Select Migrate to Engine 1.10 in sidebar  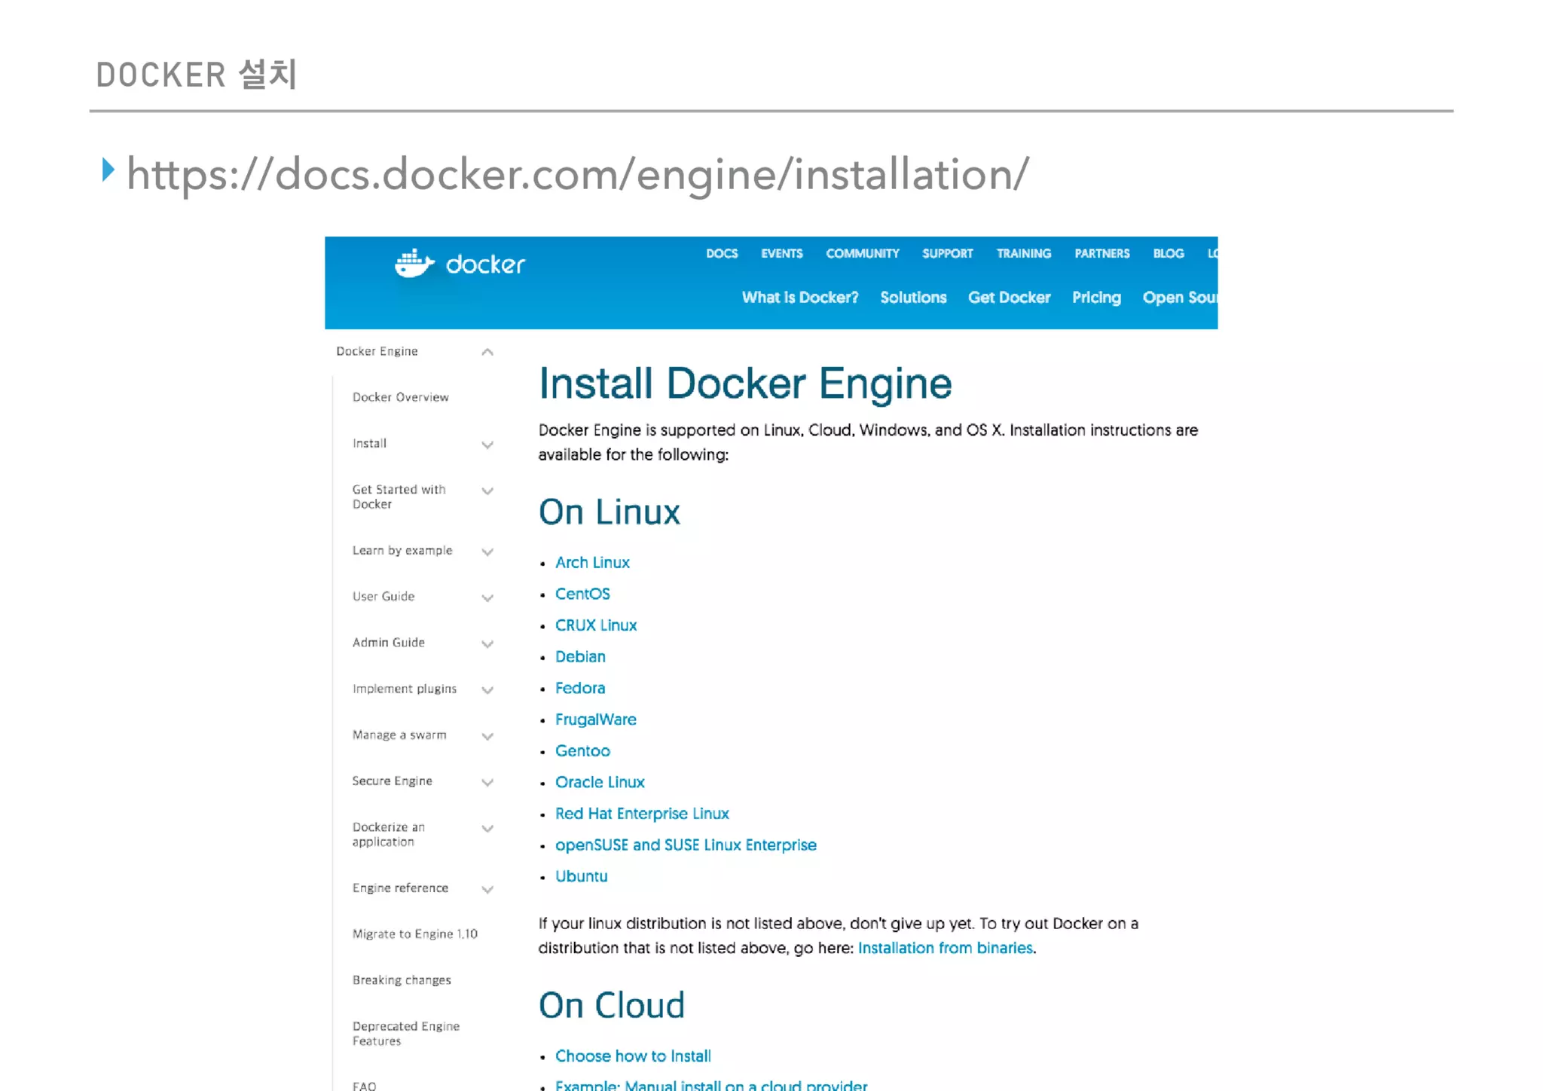[x=414, y=934]
